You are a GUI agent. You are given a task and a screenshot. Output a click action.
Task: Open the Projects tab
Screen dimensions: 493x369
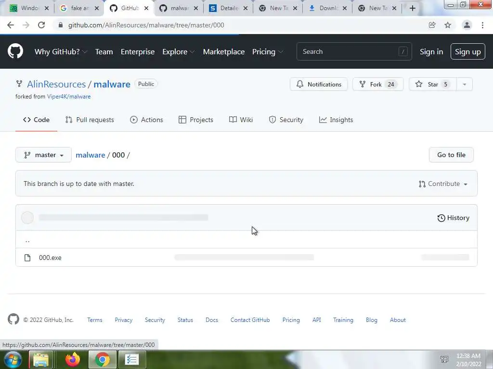coord(195,120)
